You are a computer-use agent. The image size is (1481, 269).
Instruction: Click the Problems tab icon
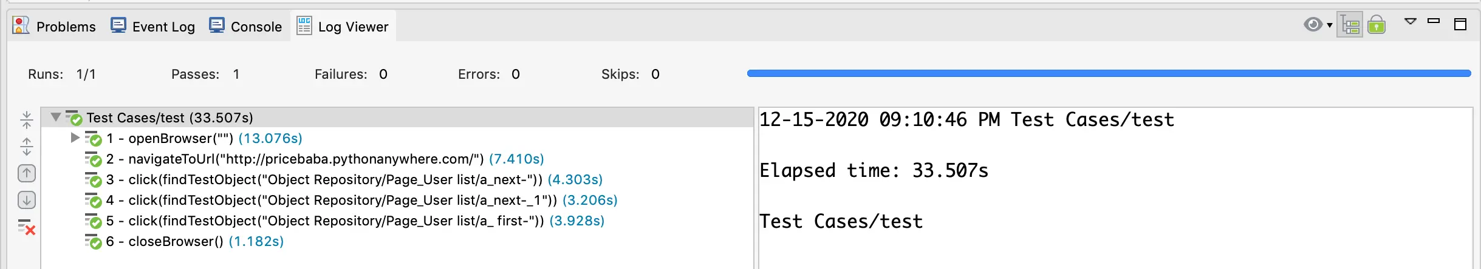click(x=21, y=25)
